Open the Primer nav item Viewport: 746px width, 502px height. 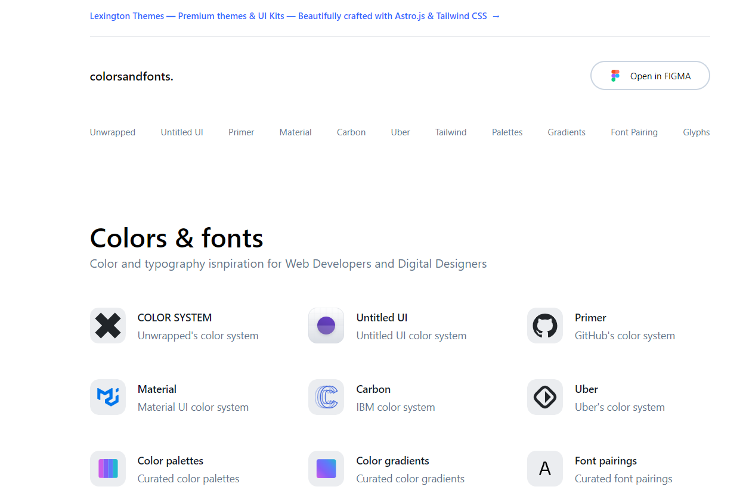pyautogui.click(x=242, y=132)
